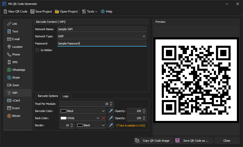Viewport: 243px width, 147px height.
Task: Adjust the Border width stepper arrows
Action: (x=72, y=125)
